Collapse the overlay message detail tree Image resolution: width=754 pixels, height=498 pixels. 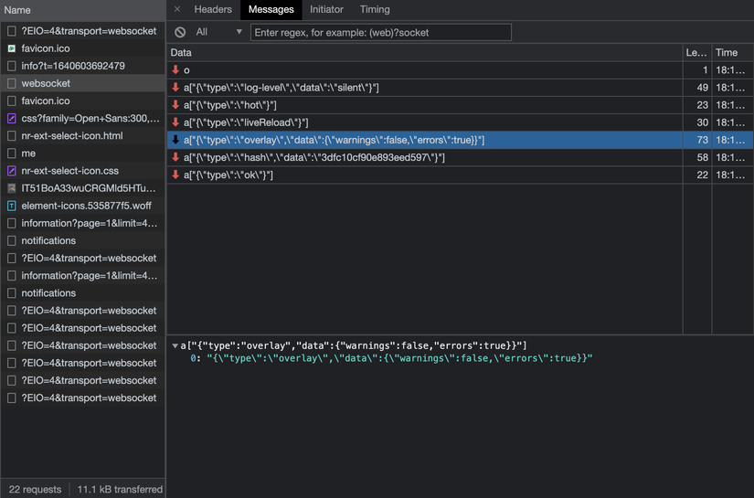pyautogui.click(x=175, y=346)
